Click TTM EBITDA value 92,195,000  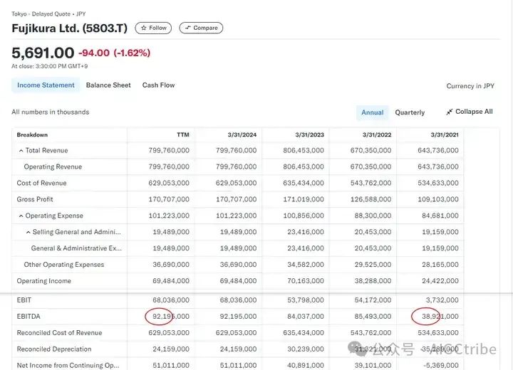pyautogui.click(x=171, y=317)
